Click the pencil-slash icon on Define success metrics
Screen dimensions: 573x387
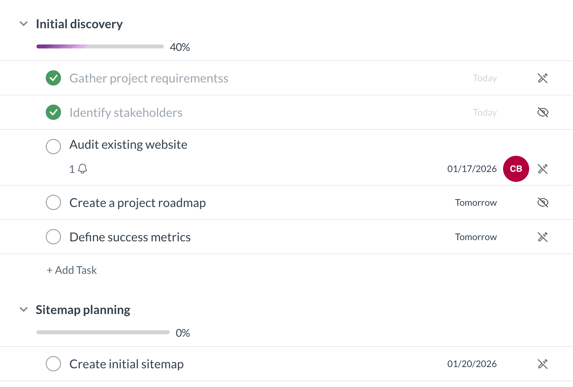543,237
